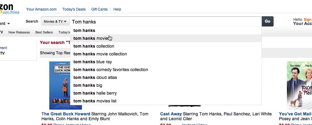Viewport: 312px width, 125px height.
Task: Click the You've Got Mail cover thumbnail
Action: (x=299, y=86)
